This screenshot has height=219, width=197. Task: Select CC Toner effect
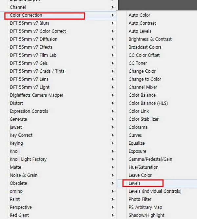coord(138,63)
